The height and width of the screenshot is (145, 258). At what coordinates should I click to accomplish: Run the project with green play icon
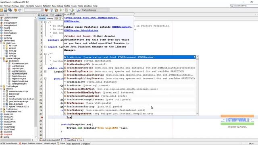61,10
